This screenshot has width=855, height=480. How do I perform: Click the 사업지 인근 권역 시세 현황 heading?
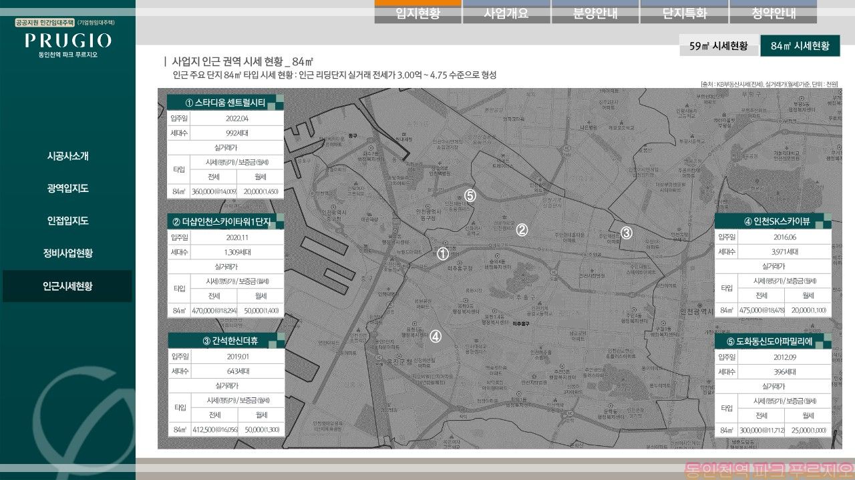[x=242, y=61]
